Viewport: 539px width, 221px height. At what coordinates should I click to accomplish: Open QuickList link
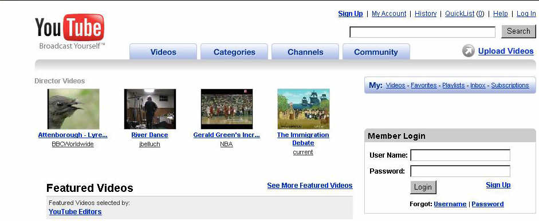point(459,13)
